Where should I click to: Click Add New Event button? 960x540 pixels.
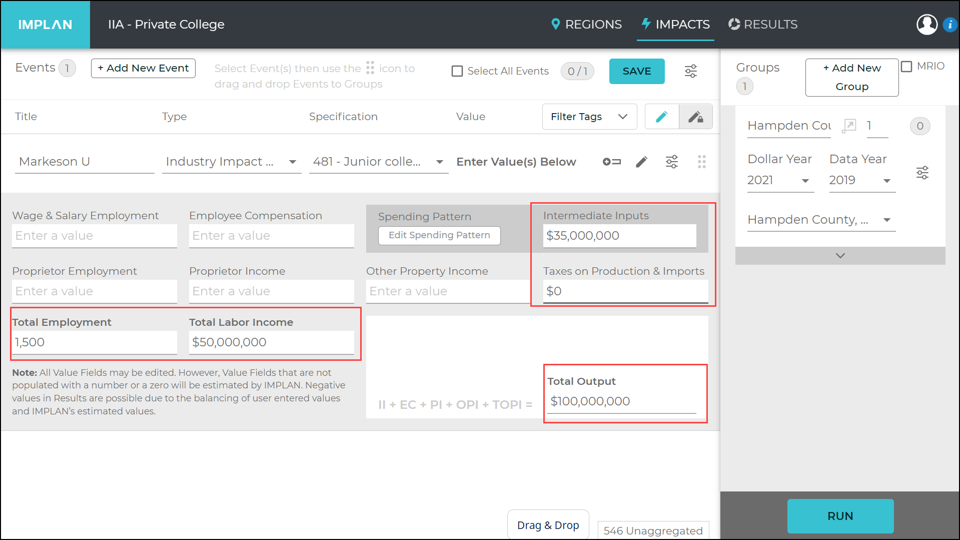pyautogui.click(x=143, y=68)
